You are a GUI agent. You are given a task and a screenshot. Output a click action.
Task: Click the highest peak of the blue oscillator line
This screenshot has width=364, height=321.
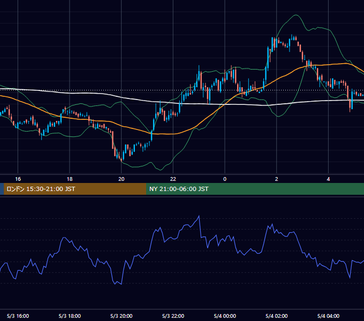[x=199, y=216]
